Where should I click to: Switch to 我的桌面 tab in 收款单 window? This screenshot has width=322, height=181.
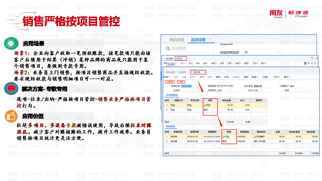[x=170, y=72]
